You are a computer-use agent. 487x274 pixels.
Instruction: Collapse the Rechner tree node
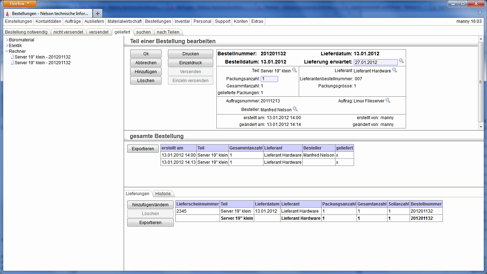(7, 51)
